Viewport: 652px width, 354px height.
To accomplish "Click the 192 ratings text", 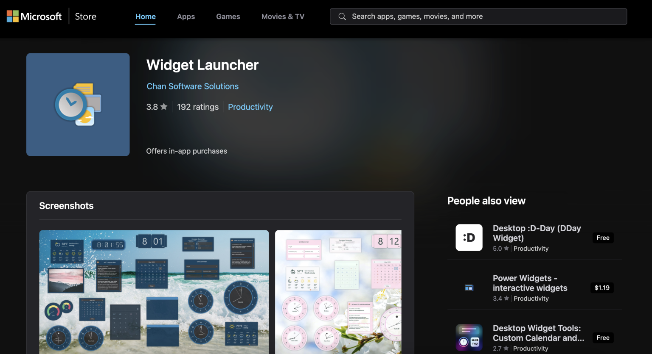I will (x=198, y=107).
